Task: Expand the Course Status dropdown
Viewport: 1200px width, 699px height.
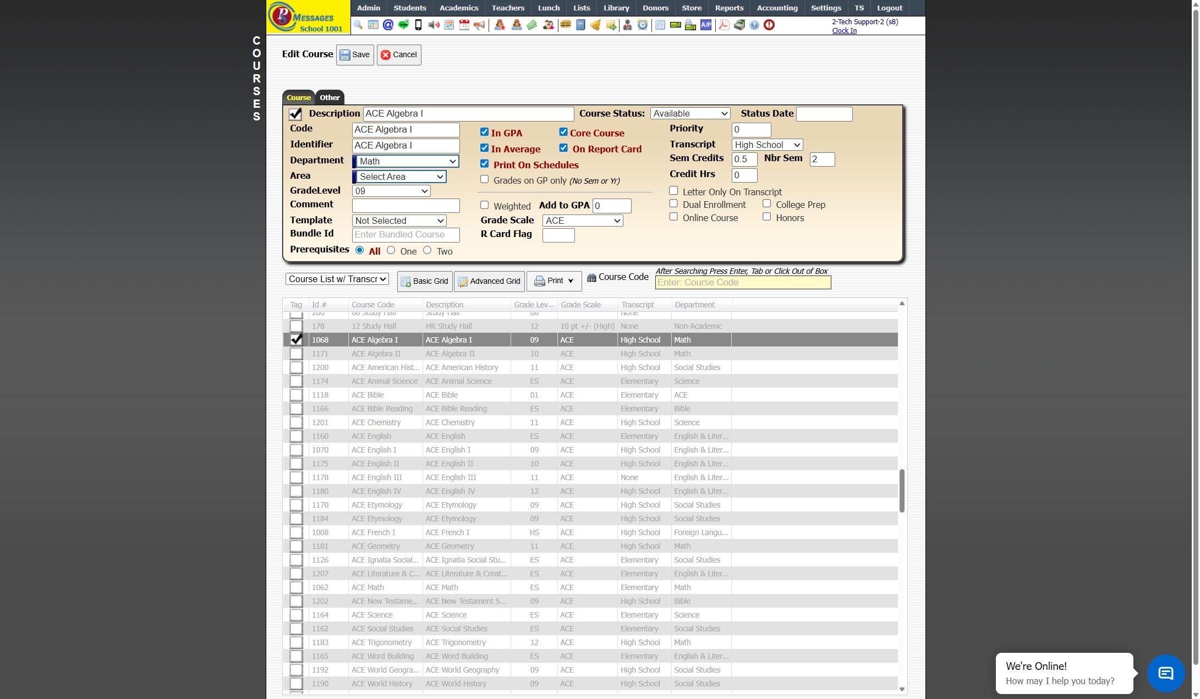Action: pos(690,113)
